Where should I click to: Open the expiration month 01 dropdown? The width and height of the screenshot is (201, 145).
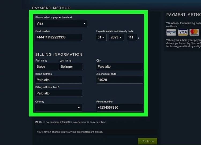[101, 37]
